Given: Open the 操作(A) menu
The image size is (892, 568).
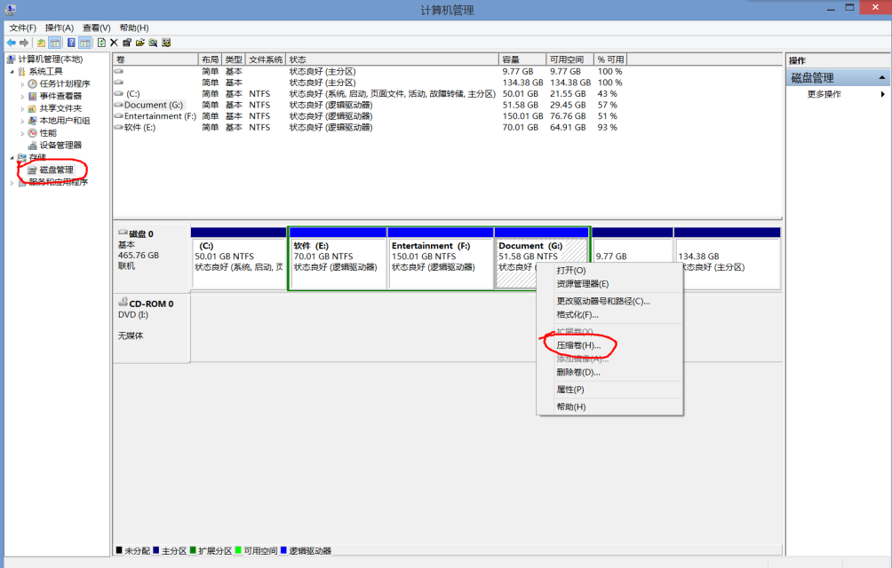Looking at the screenshot, I should tap(60, 28).
